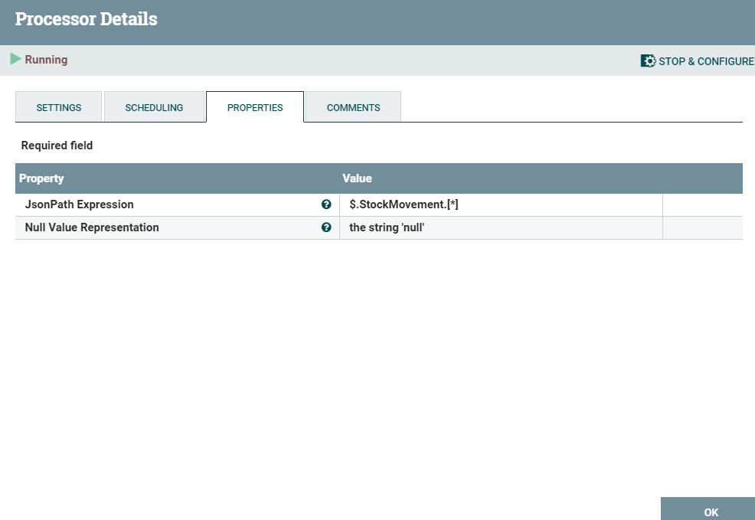The image size is (755, 520).
Task: View the COMMENTS tab
Action: click(x=353, y=107)
